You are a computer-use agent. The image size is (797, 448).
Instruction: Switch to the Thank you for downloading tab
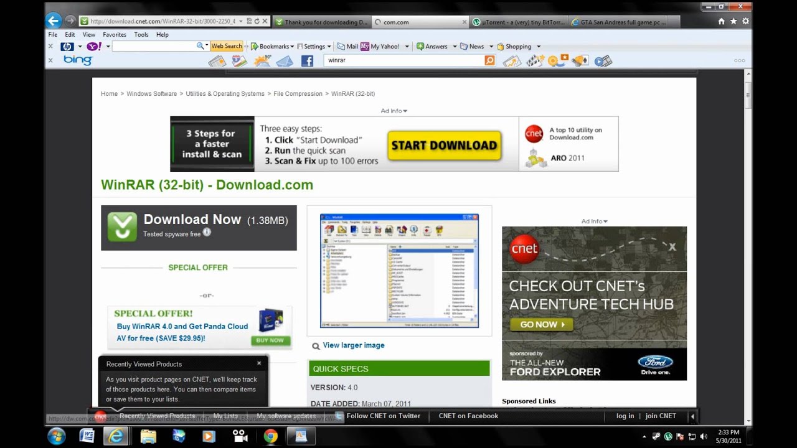pos(321,22)
